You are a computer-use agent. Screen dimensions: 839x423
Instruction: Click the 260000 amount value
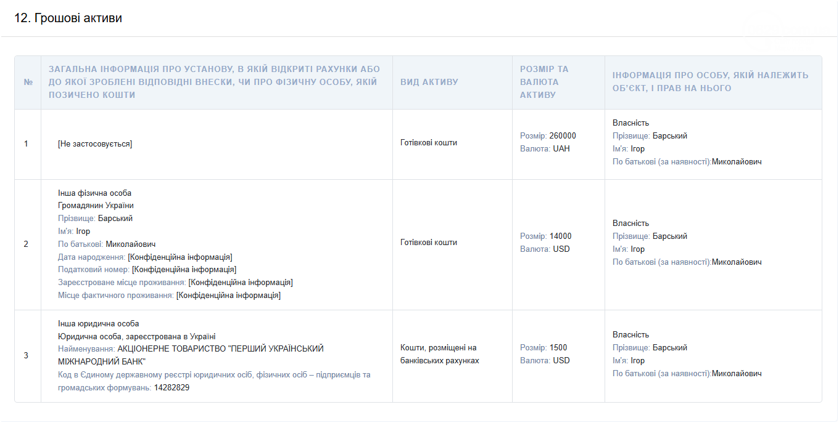tap(562, 135)
